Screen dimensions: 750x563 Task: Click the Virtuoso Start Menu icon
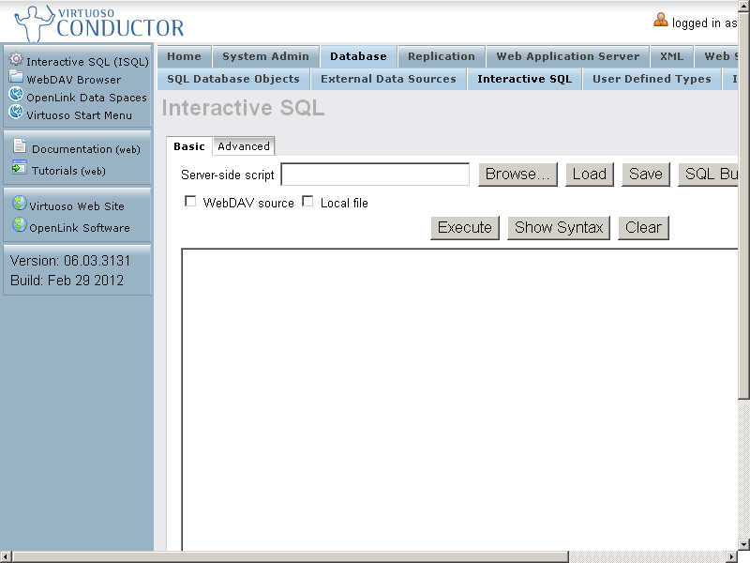point(16,114)
